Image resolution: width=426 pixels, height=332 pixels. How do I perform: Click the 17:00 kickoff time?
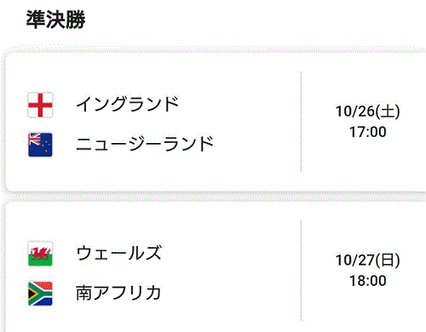368,132
